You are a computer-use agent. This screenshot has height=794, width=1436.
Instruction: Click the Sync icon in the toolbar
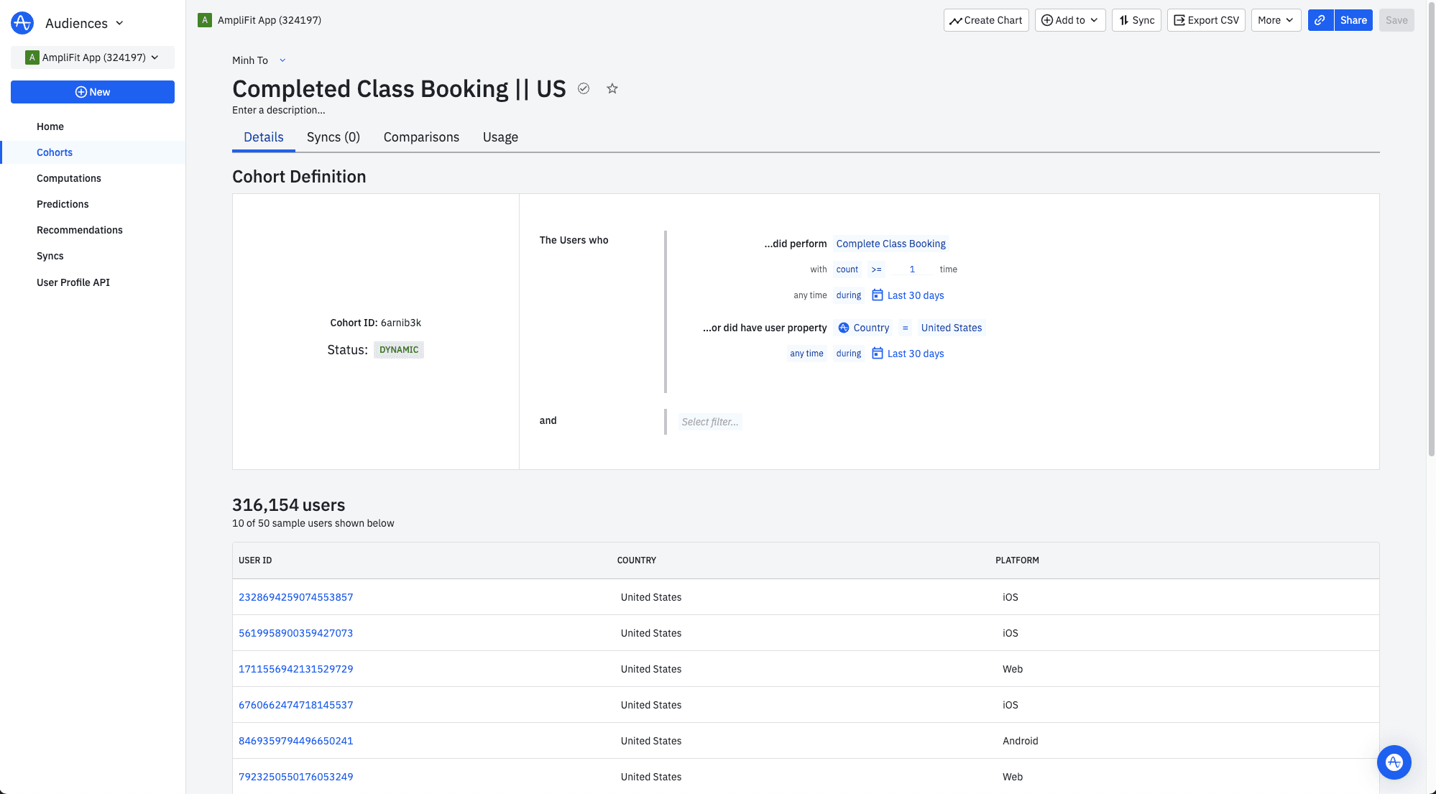click(1125, 20)
